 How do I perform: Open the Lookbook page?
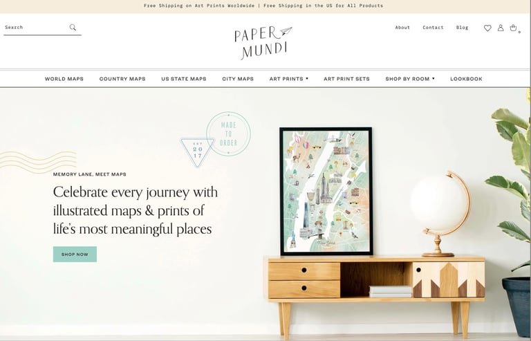466,79
